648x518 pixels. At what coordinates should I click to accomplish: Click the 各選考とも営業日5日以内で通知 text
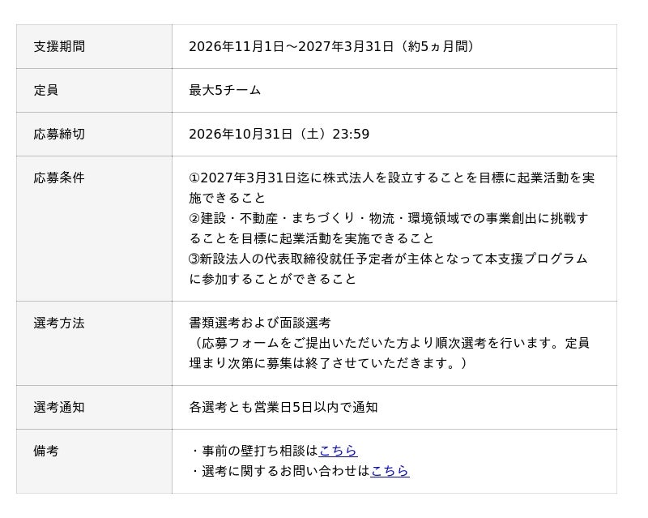[x=283, y=408]
